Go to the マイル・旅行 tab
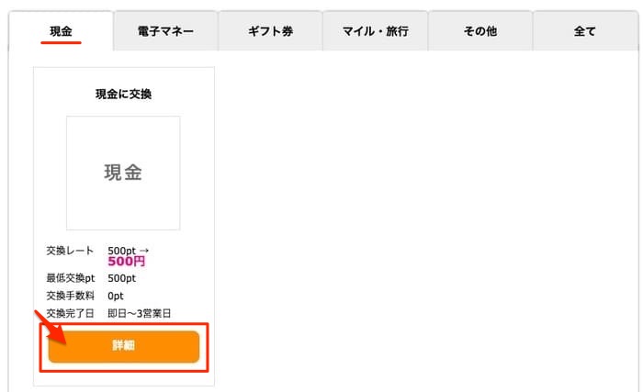643x392 pixels. coord(376,31)
